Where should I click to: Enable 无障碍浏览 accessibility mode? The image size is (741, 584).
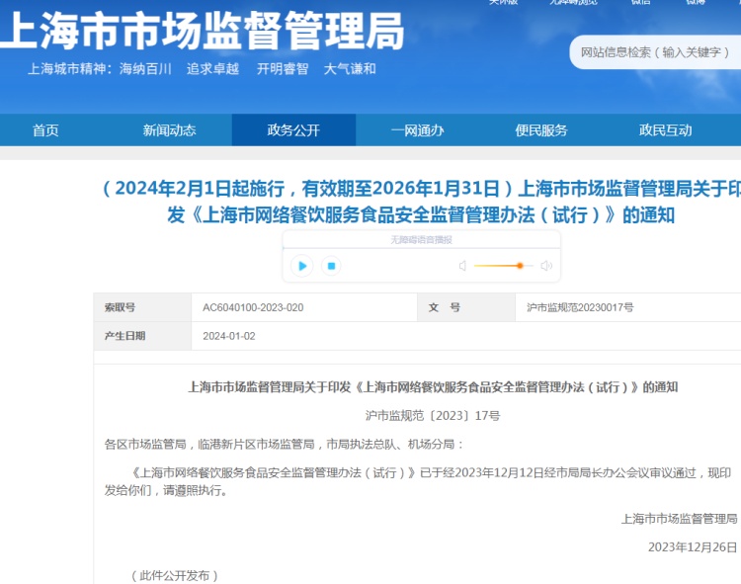coord(573,3)
